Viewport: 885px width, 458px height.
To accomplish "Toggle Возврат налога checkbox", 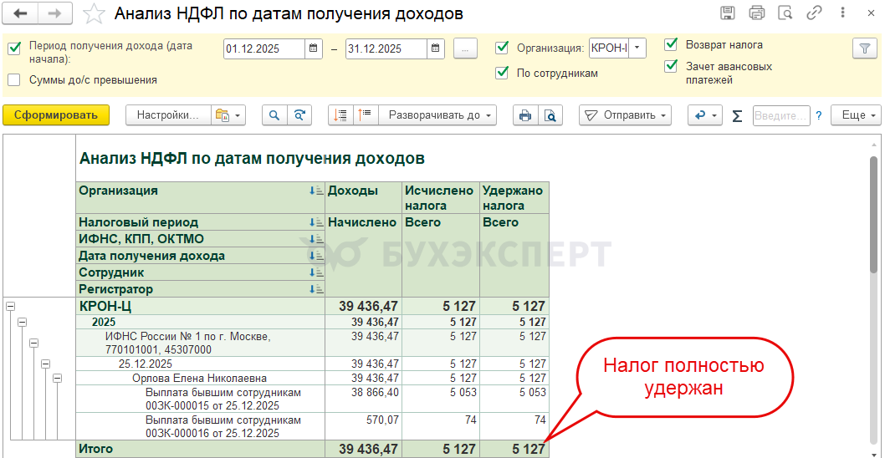I will [x=671, y=44].
